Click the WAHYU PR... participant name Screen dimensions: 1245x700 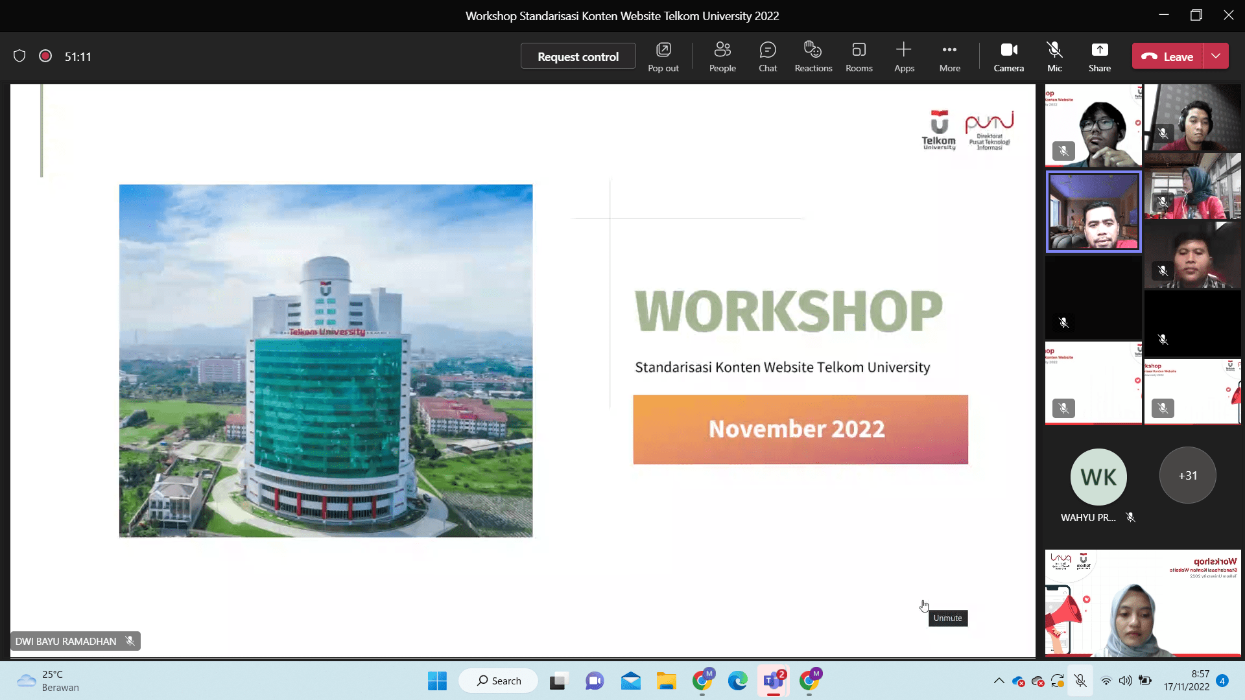tap(1088, 517)
